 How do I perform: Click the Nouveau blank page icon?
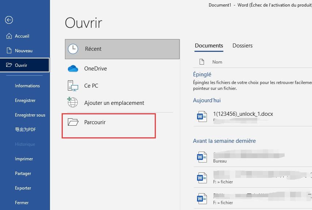(x=9, y=50)
